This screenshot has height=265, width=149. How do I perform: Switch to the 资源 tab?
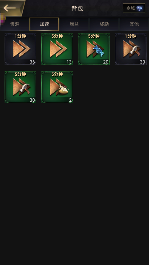(15, 24)
